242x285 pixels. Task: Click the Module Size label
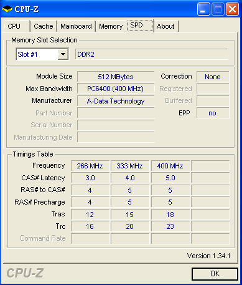[54, 76]
